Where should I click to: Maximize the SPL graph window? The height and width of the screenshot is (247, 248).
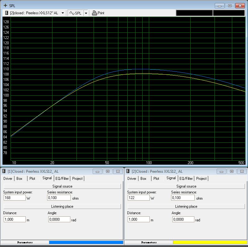click(x=230, y=6)
